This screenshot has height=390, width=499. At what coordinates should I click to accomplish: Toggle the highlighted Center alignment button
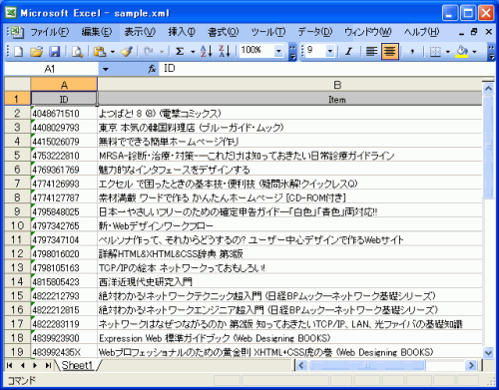pos(390,51)
